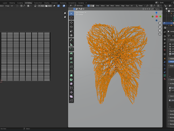Select the Add Cube tool
Viewport: 174px width, 131px height.
(71, 49)
